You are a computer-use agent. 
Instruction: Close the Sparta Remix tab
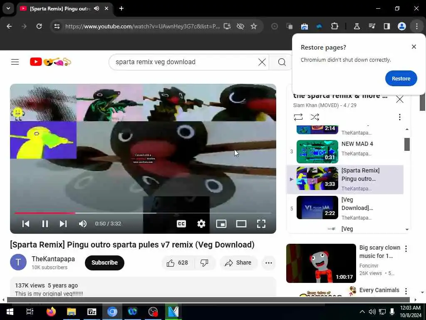point(106,8)
